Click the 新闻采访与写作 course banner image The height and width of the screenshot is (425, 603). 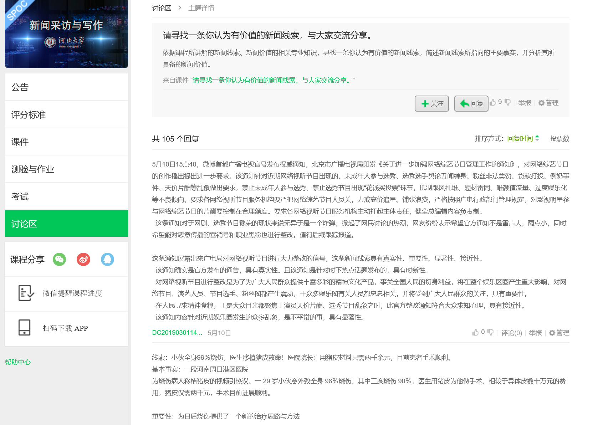click(66, 34)
